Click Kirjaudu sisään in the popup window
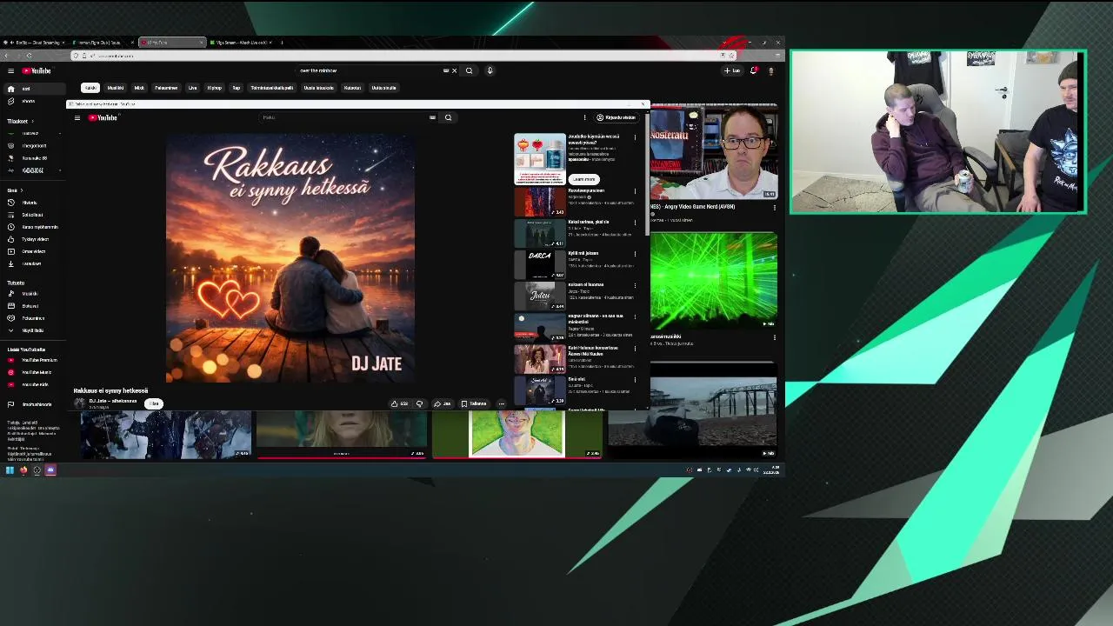The width and height of the screenshot is (1113, 626). tap(616, 117)
